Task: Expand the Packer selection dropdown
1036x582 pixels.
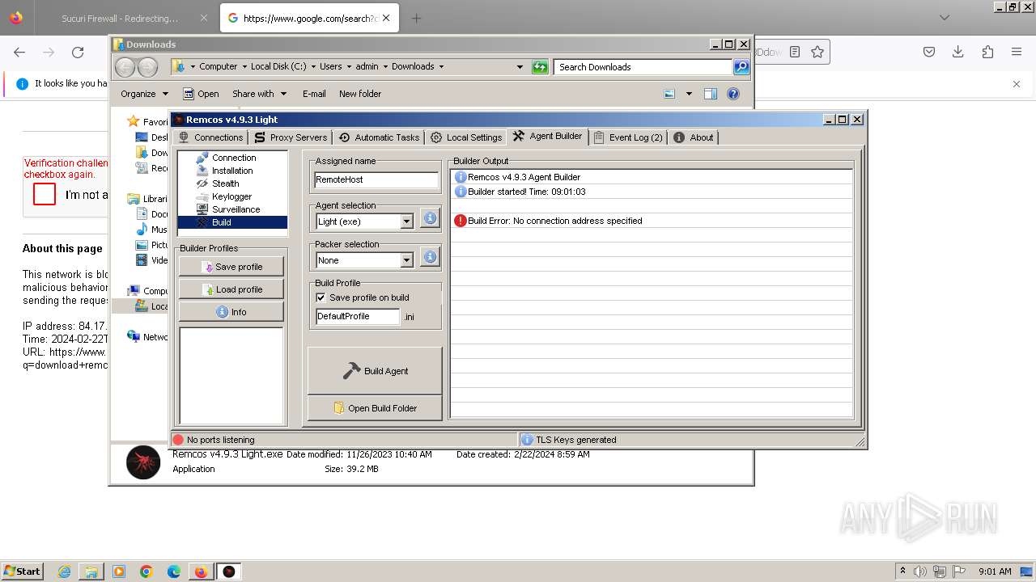Action: (x=406, y=260)
